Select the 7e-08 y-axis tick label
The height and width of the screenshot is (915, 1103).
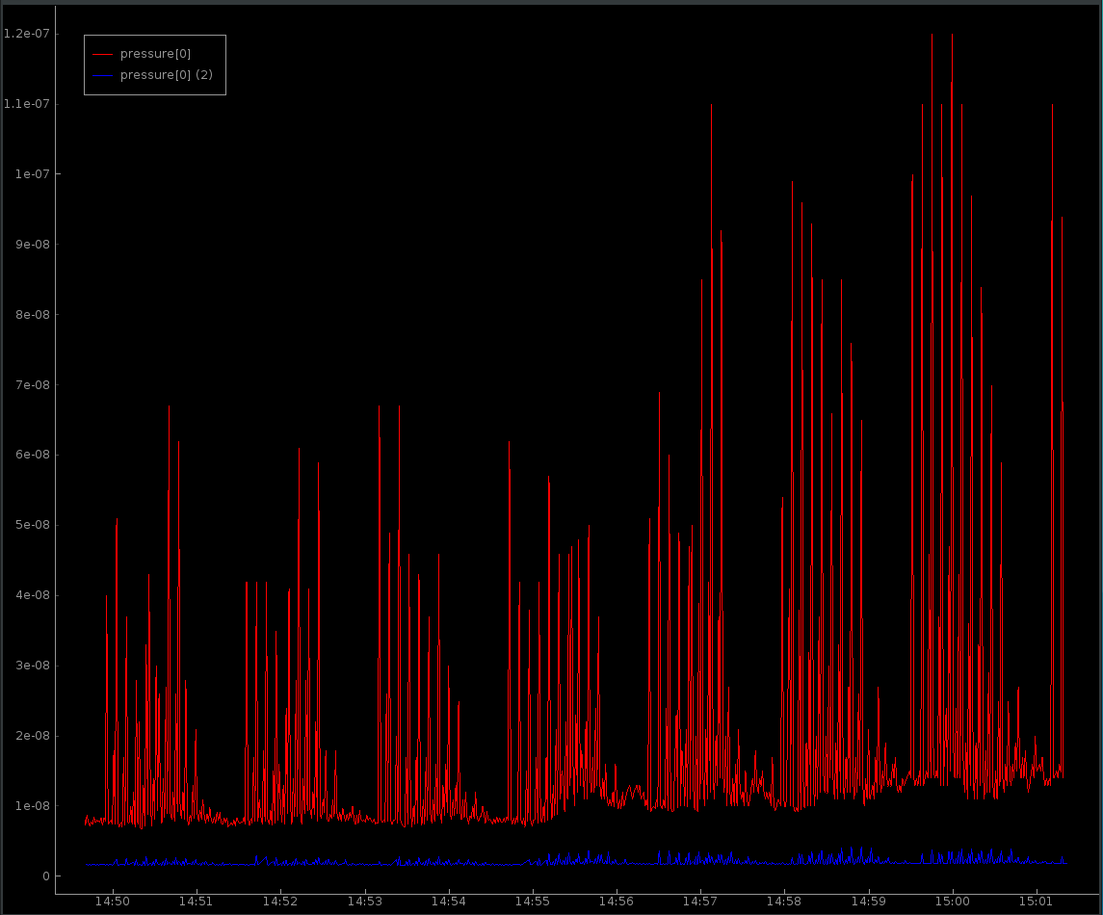click(x=30, y=385)
